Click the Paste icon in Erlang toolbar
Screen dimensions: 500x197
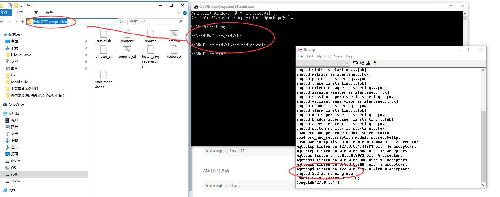362,63
